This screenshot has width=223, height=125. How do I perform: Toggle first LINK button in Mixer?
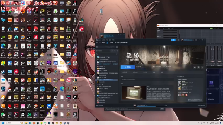(x=212, y=61)
